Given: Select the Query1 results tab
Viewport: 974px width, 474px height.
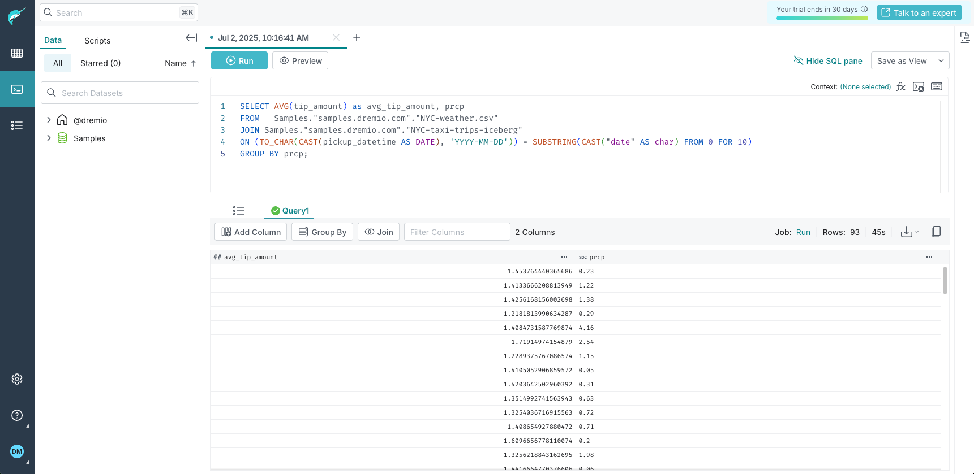Looking at the screenshot, I should click(290, 211).
